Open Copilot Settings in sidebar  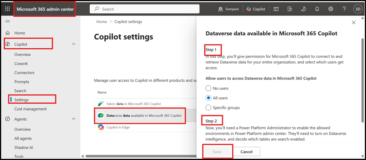[x=22, y=100]
